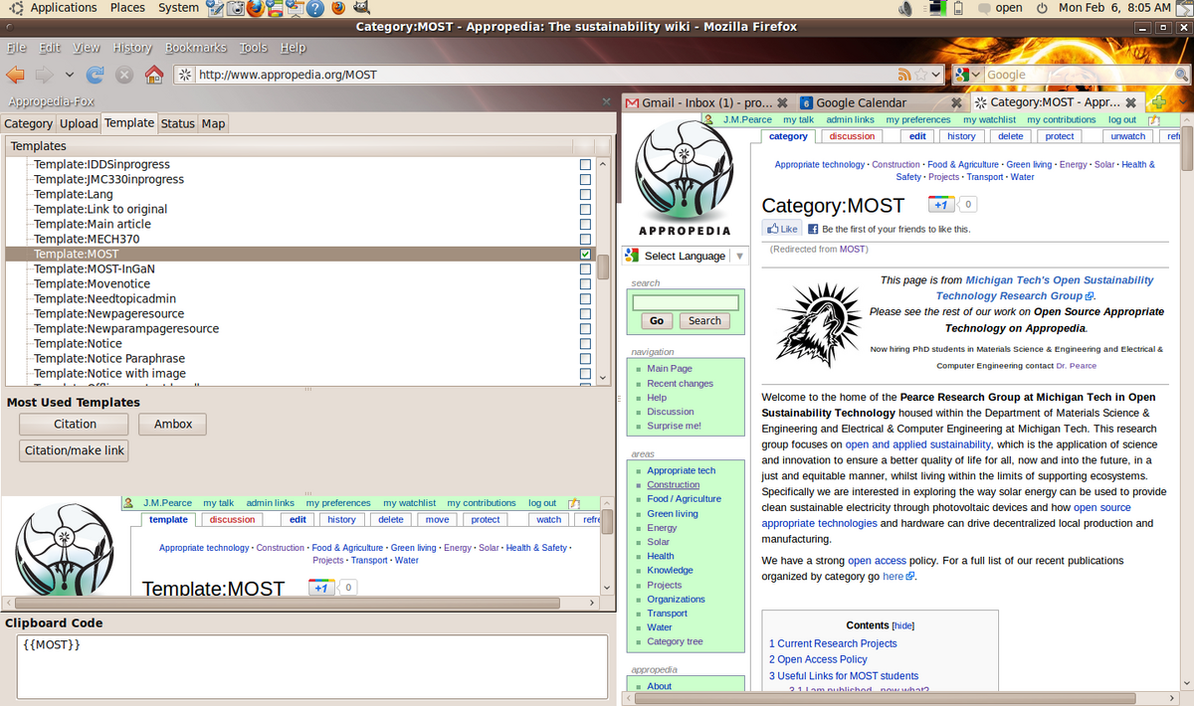Click the J.M.Pearce user icon
Viewport: 1194px width, 706px height.
pyautogui.click(x=709, y=119)
